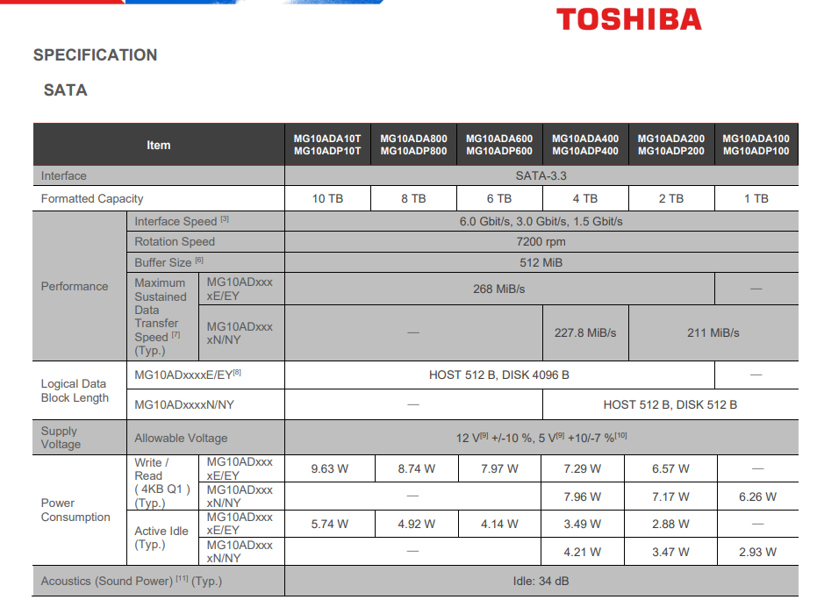Select the MG10ADA10T model column header

(327, 145)
